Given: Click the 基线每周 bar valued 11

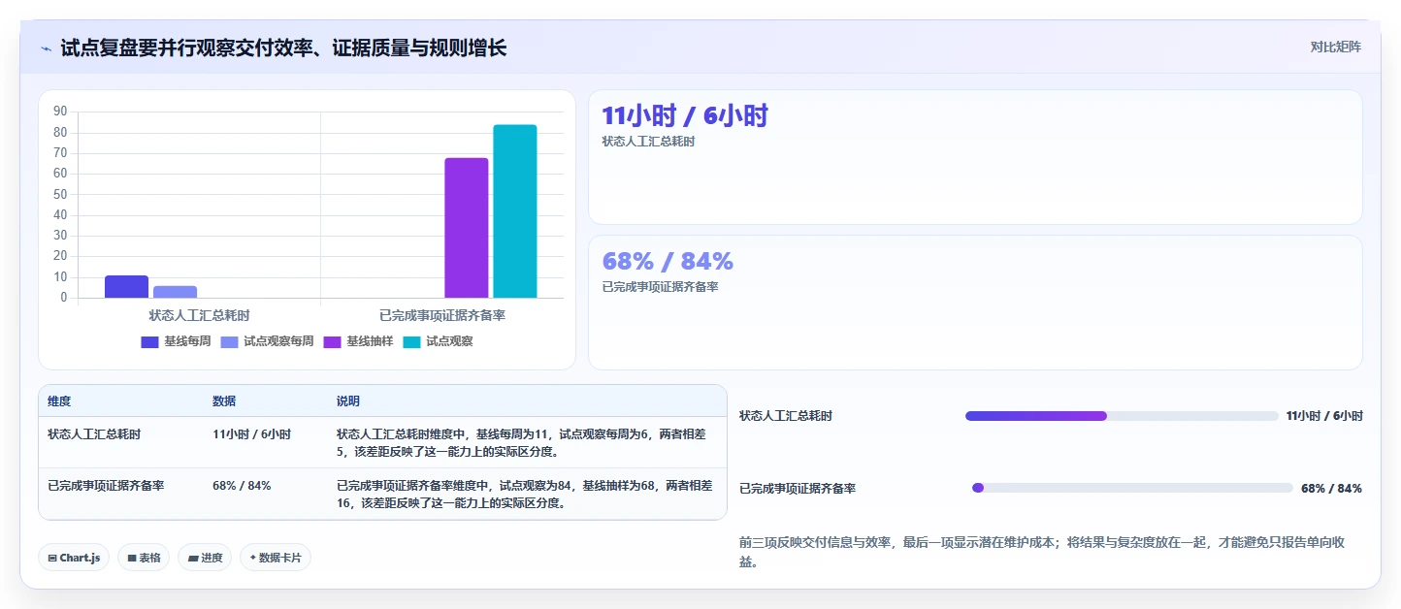Looking at the screenshot, I should click(x=127, y=286).
